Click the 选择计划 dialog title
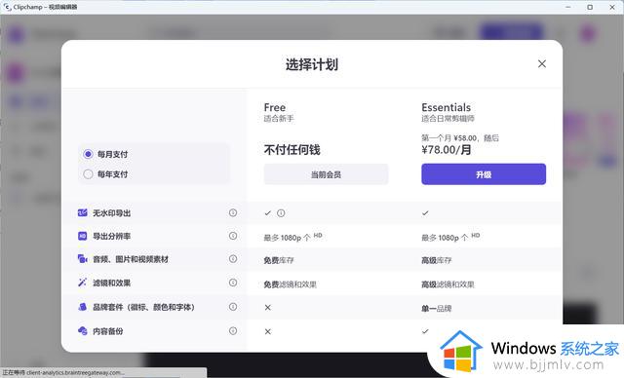The image size is (624, 378). tap(312, 64)
